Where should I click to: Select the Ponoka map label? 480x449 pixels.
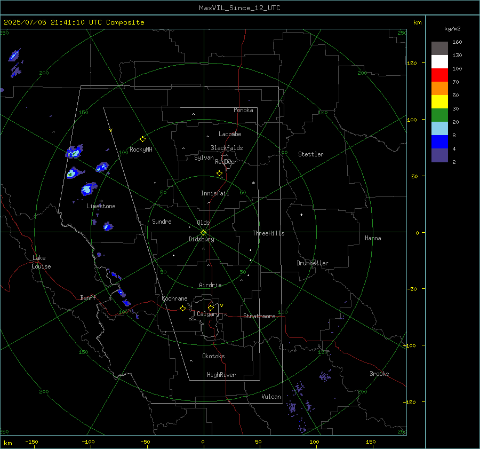(x=243, y=110)
